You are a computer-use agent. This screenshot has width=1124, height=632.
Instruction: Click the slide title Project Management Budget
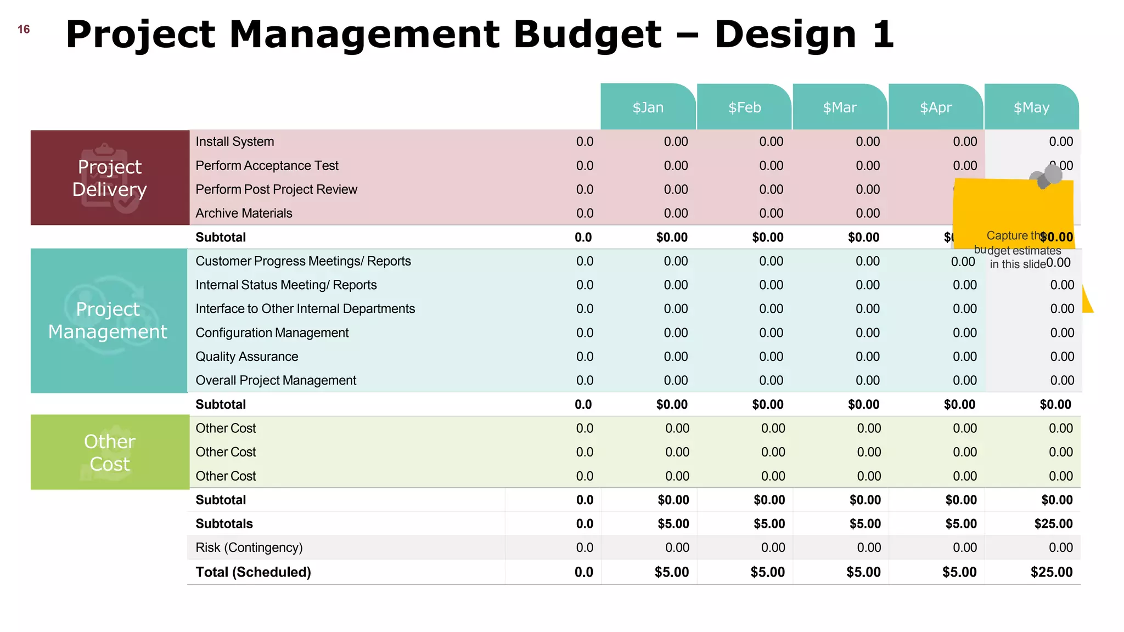[480, 34]
